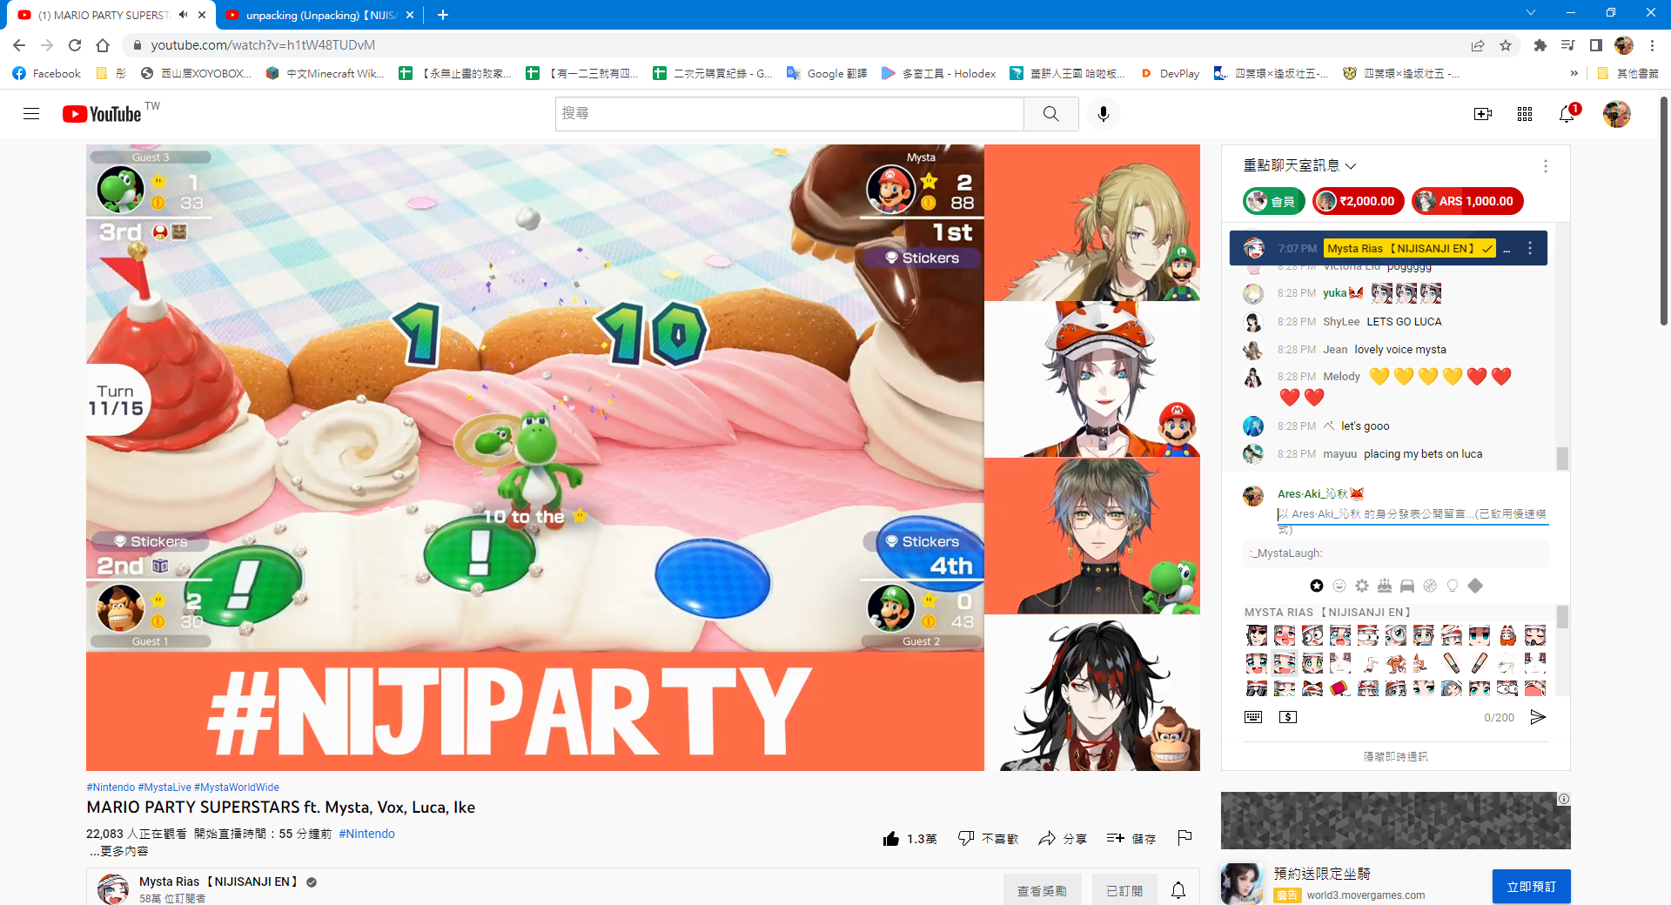The height and width of the screenshot is (905, 1671).
Task: Open the notifications bell in header
Action: point(1567,114)
